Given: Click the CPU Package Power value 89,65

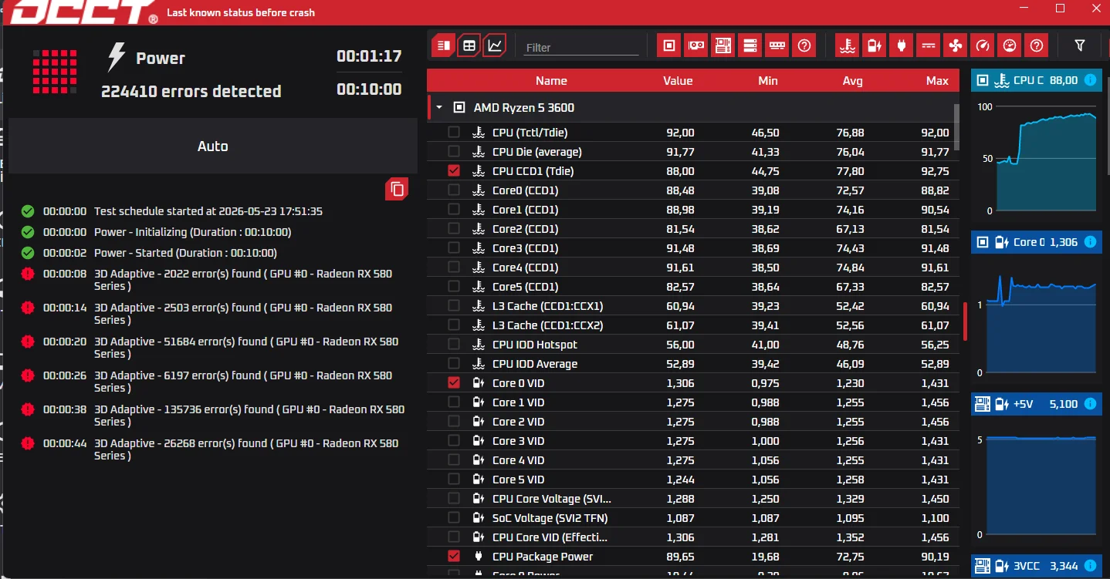Looking at the screenshot, I should pyautogui.click(x=680, y=557).
